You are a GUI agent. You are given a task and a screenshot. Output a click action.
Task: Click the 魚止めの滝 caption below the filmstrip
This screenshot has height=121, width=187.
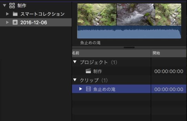90,43
